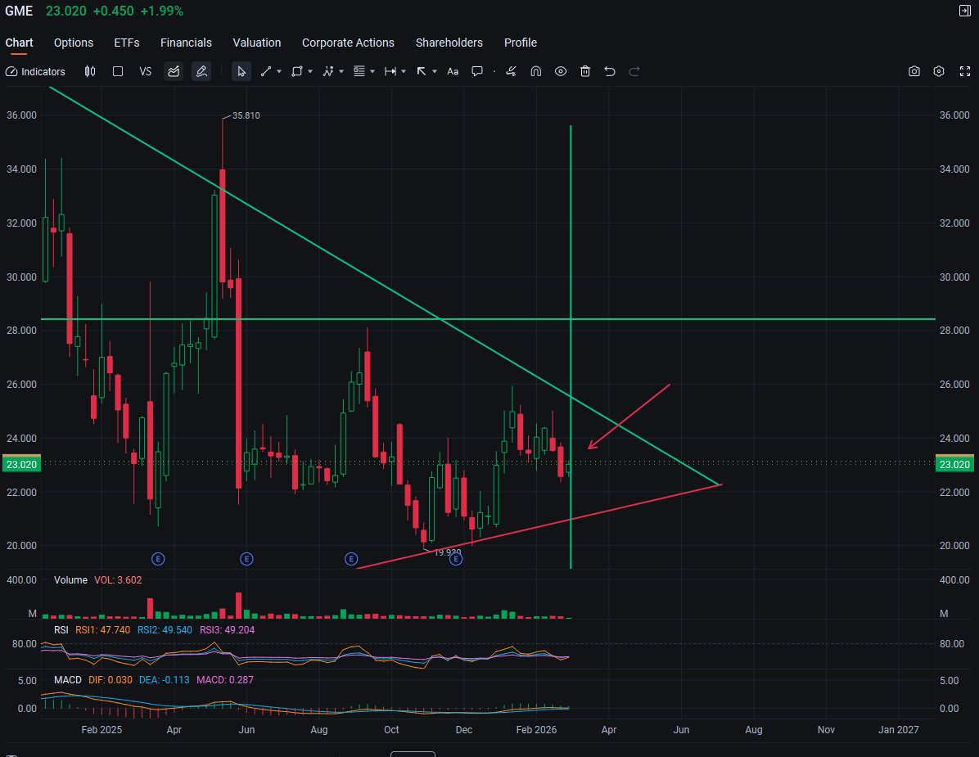Click the GME ticker symbol
Image resolution: width=979 pixels, height=757 pixels.
click(19, 11)
